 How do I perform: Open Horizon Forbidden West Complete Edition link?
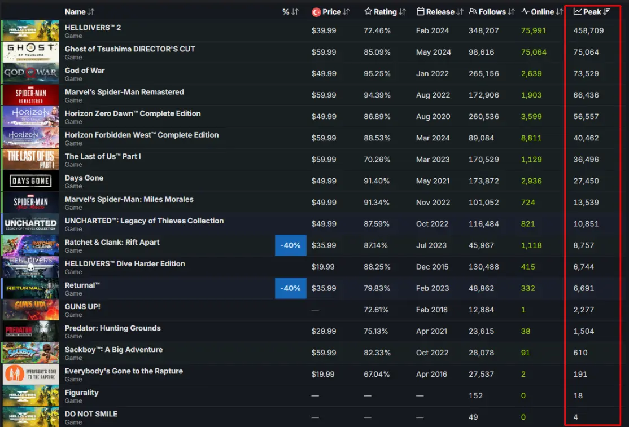(142, 135)
